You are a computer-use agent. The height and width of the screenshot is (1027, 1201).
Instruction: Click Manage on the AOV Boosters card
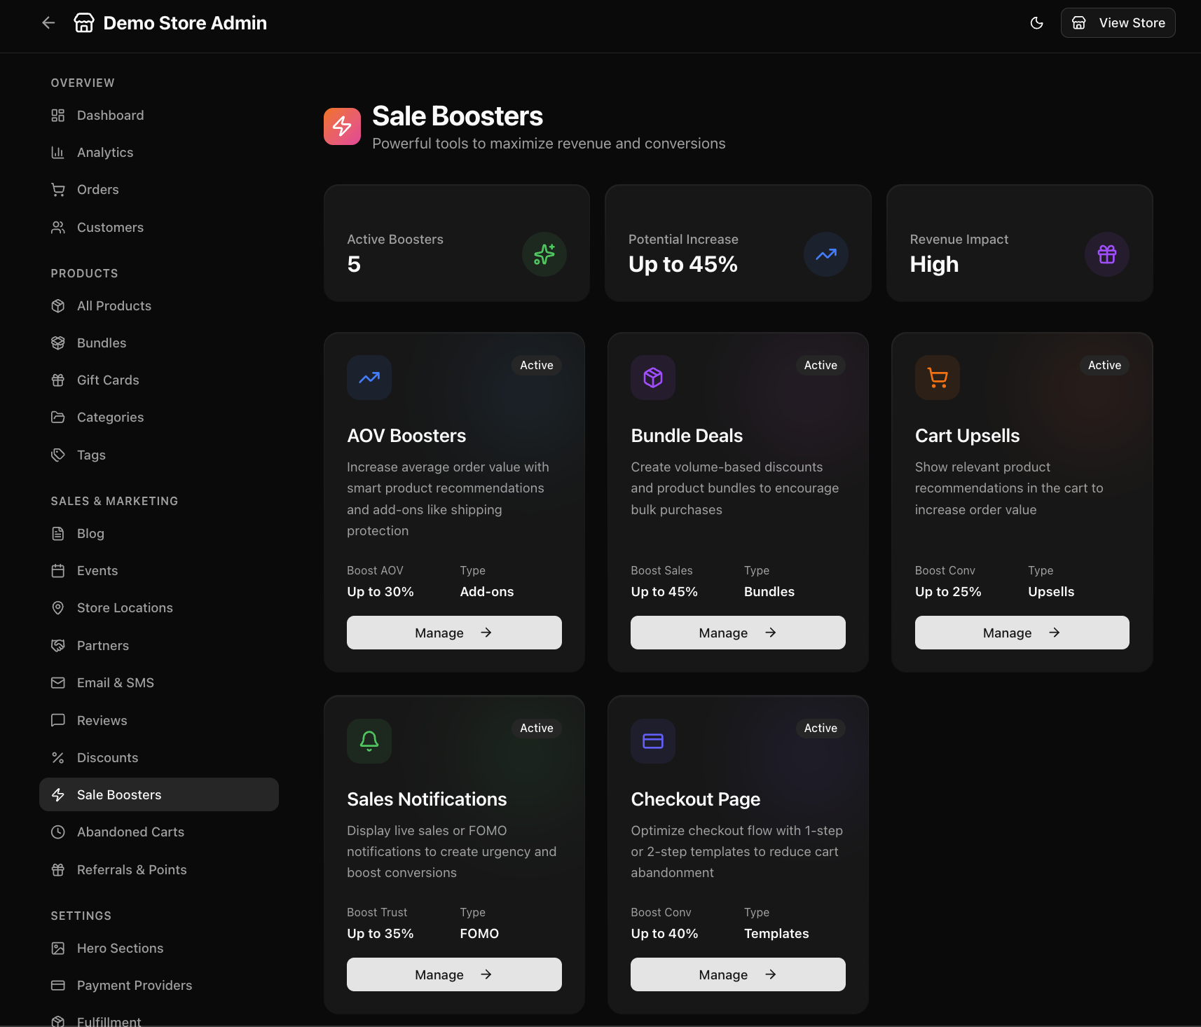(x=453, y=632)
